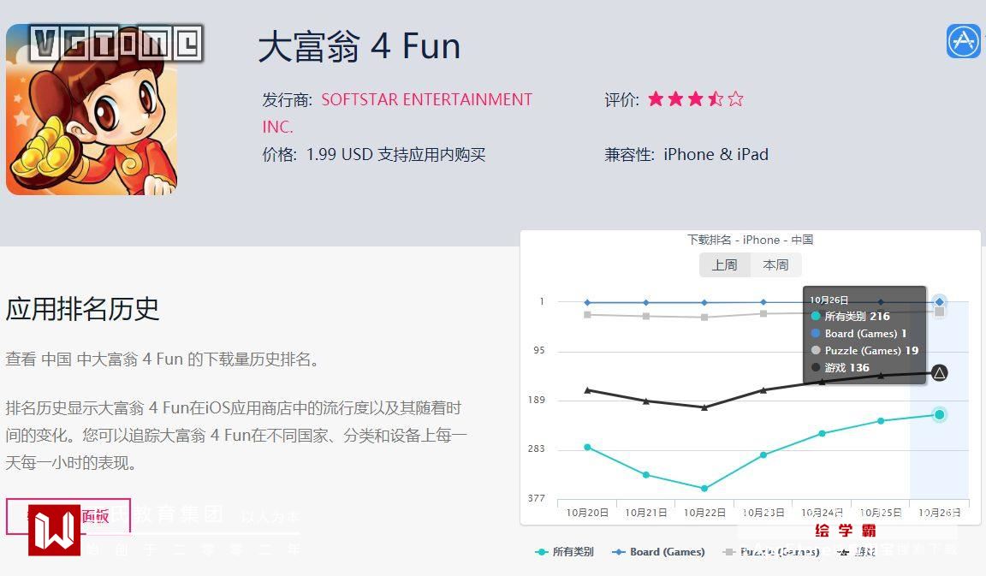The height and width of the screenshot is (576, 986).
Task: Switch chart to 上周 tab
Action: 724,265
